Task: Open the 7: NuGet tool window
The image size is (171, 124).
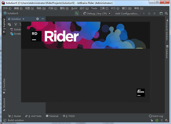Action: click(15, 116)
